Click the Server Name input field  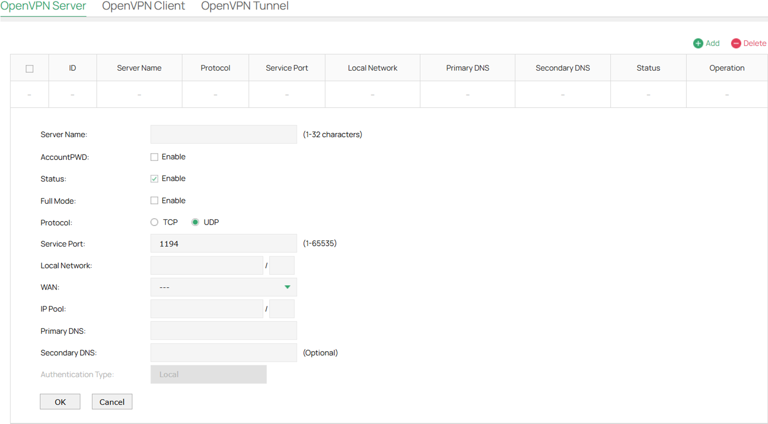pos(223,134)
